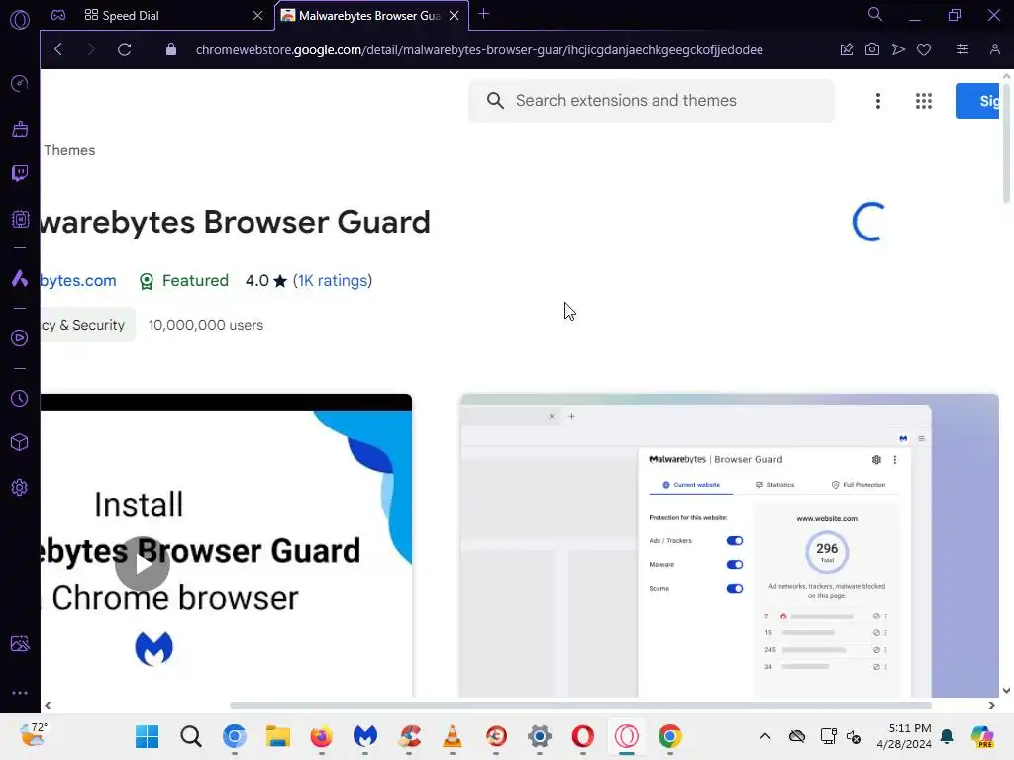
Task: Close the Speed Dial tab
Action: pyautogui.click(x=258, y=16)
